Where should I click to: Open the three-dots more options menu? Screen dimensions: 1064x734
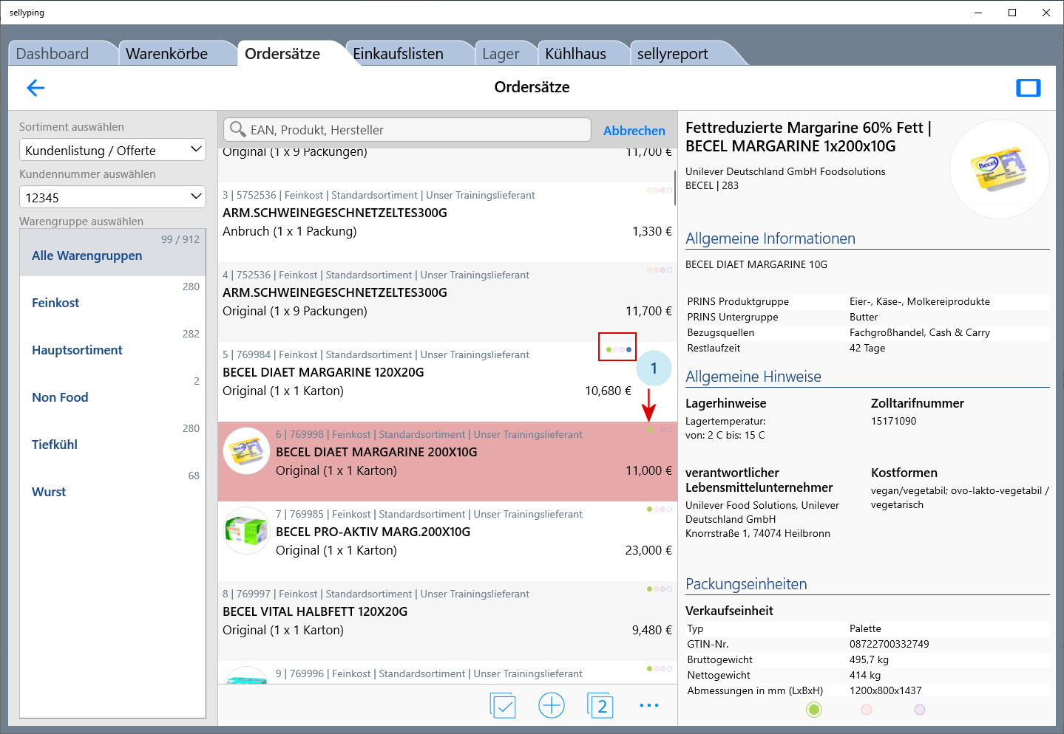648,705
